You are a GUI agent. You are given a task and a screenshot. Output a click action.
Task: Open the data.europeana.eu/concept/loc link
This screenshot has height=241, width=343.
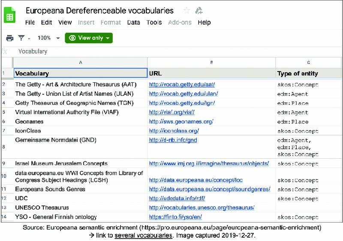coord(196,180)
